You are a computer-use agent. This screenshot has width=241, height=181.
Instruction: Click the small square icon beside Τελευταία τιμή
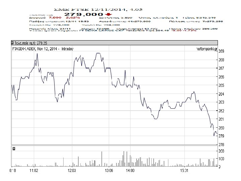(x=12, y=43)
